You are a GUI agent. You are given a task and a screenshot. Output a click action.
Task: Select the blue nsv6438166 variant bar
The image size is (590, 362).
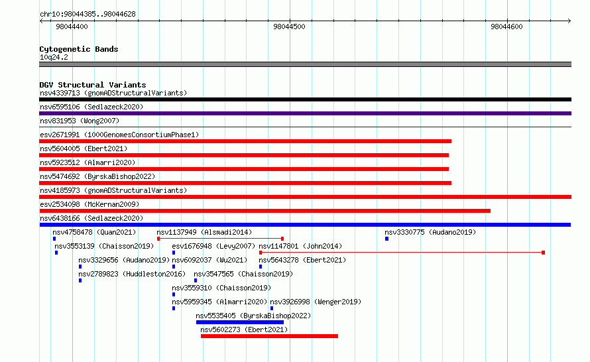(x=305, y=225)
